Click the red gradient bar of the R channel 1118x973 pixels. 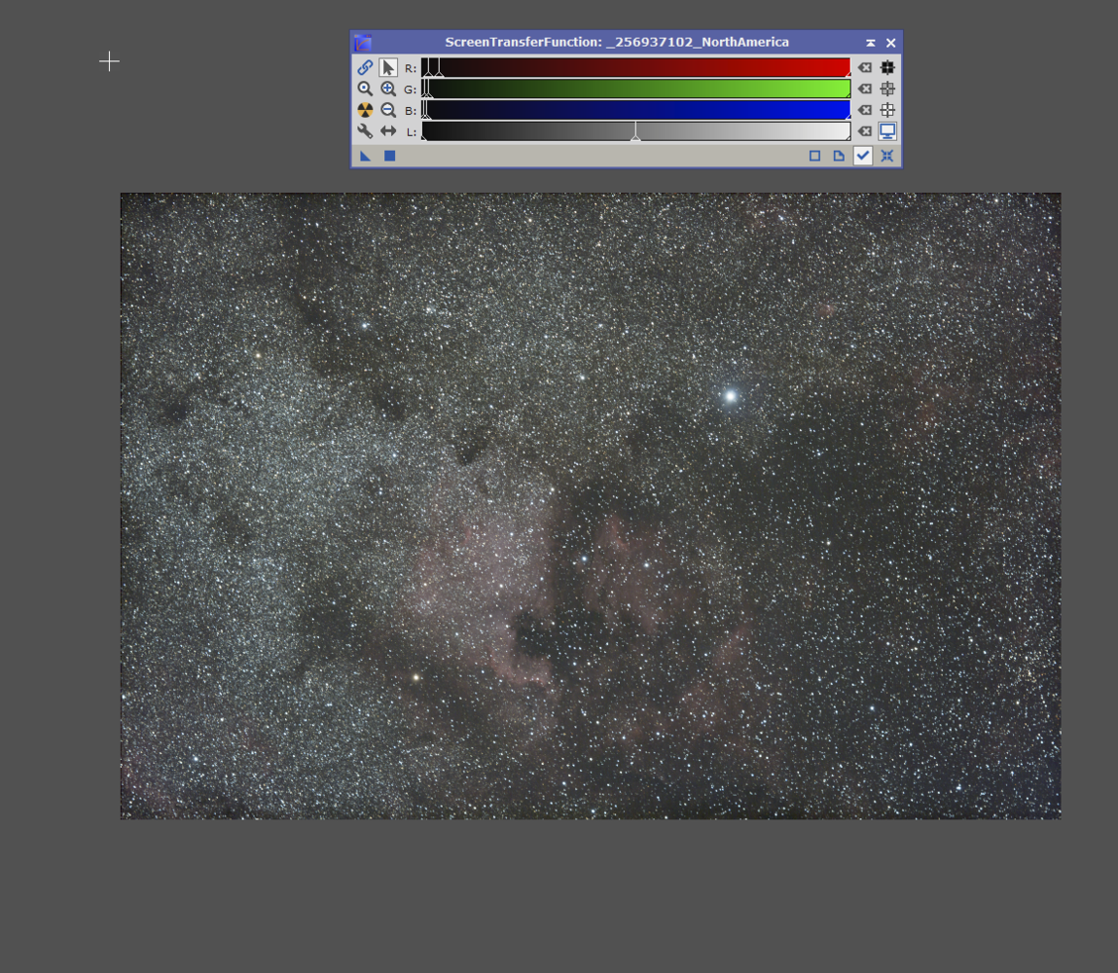(x=681, y=67)
